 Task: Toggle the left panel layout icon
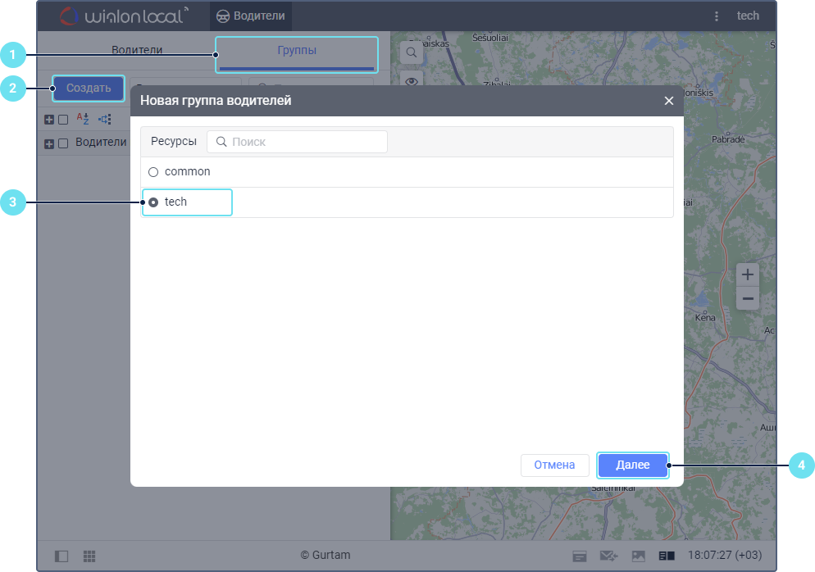(x=61, y=556)
